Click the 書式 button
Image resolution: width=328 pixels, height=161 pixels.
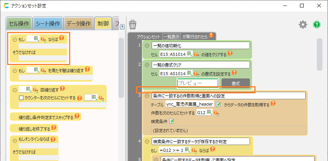coord(235,83)
